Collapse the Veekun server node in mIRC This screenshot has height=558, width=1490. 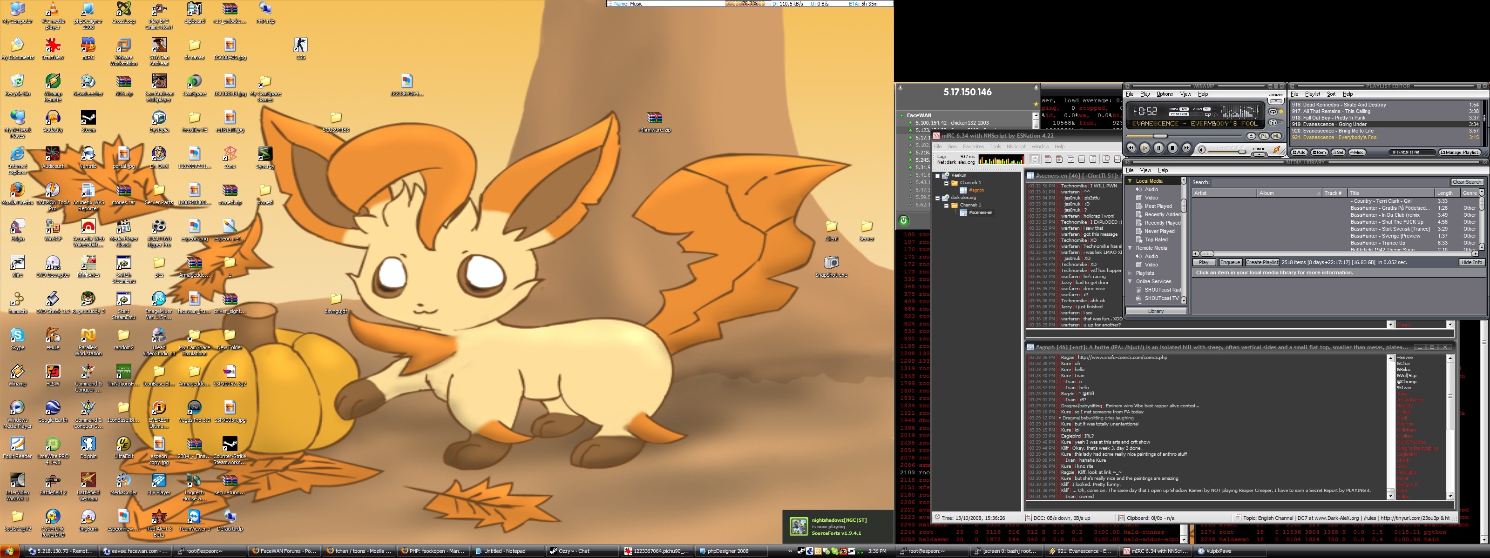click(938, 176)
